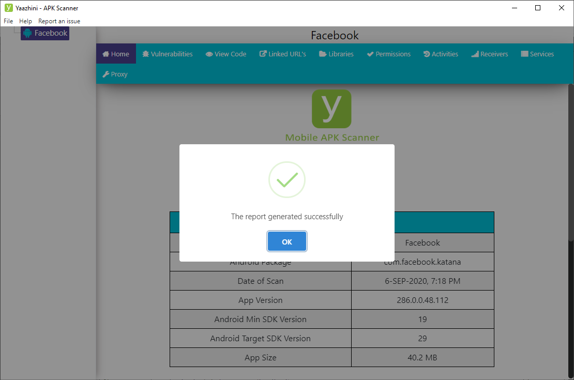Open the Proxy tab

tap(115, 74)
